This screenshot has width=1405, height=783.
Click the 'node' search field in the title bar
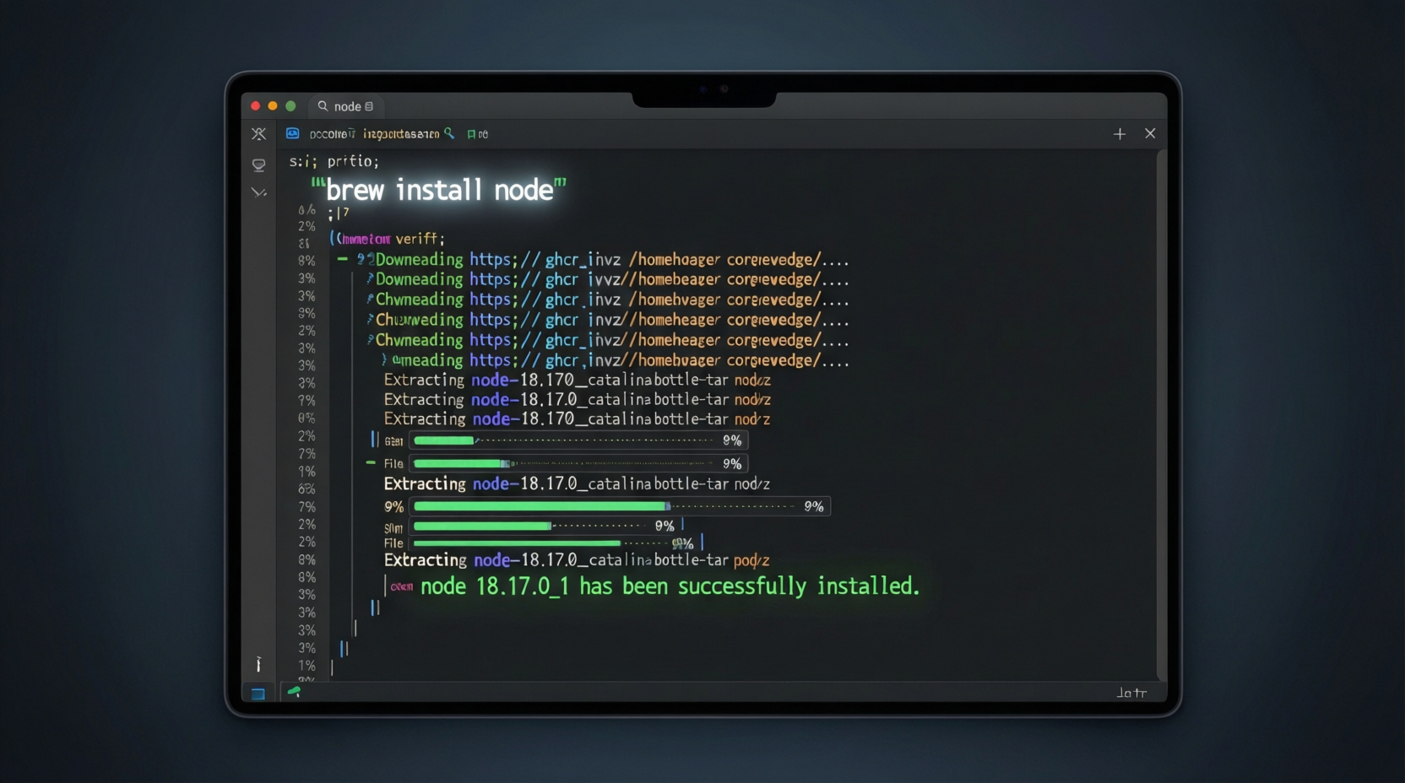pyautogui.click(x=346, y=106)
